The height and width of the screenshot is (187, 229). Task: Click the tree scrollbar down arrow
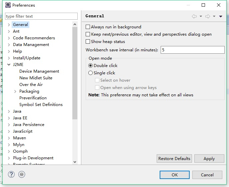tap(75, 162)
